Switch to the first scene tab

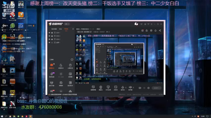coord(54,29)
